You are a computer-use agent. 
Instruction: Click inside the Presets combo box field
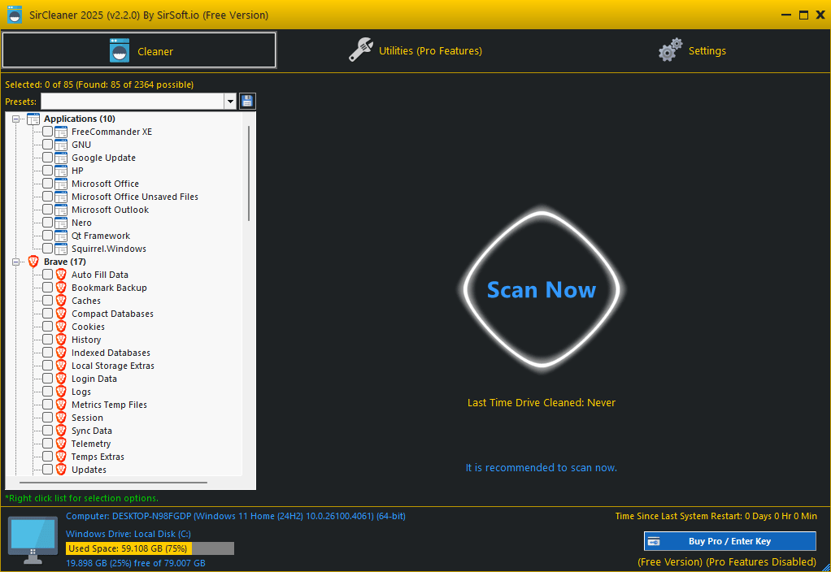(133, 102)
